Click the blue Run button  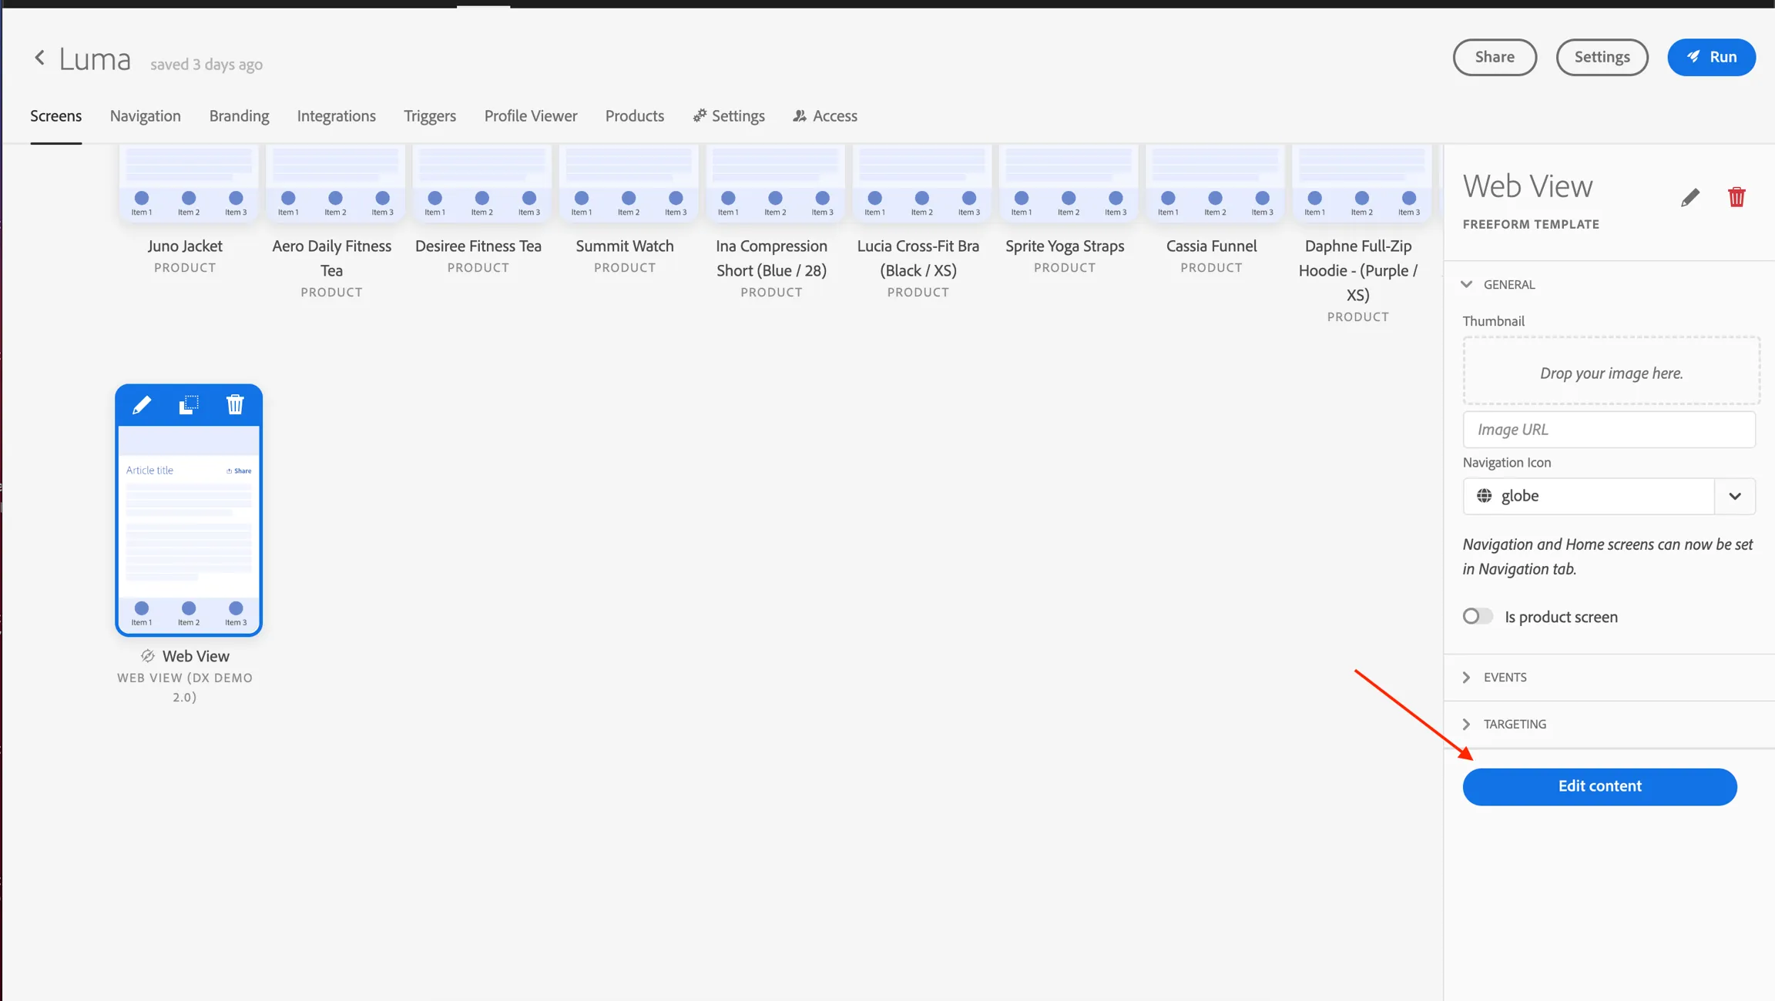point(1711,57)
